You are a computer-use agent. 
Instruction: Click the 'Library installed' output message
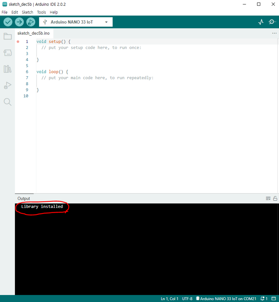pyautogui.click(x=42, y=206)
